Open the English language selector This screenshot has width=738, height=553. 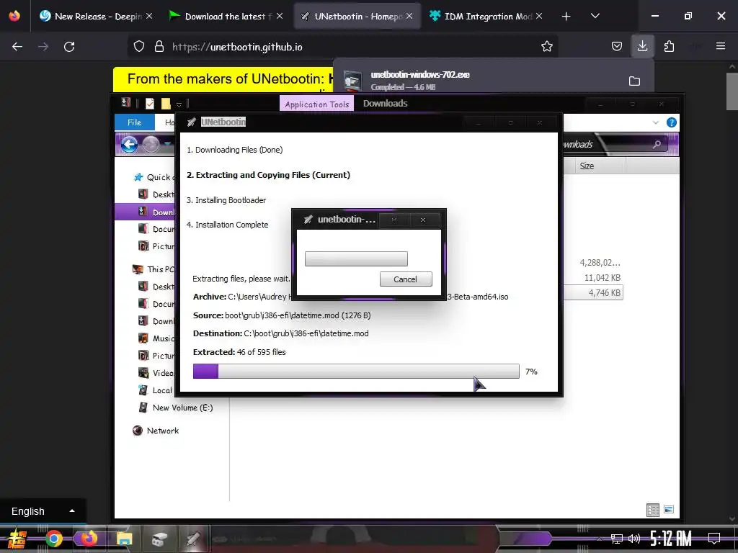[43, 511]
